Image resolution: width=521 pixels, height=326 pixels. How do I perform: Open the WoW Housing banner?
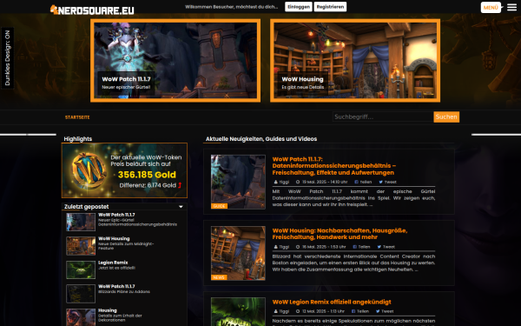coord(355,60)
